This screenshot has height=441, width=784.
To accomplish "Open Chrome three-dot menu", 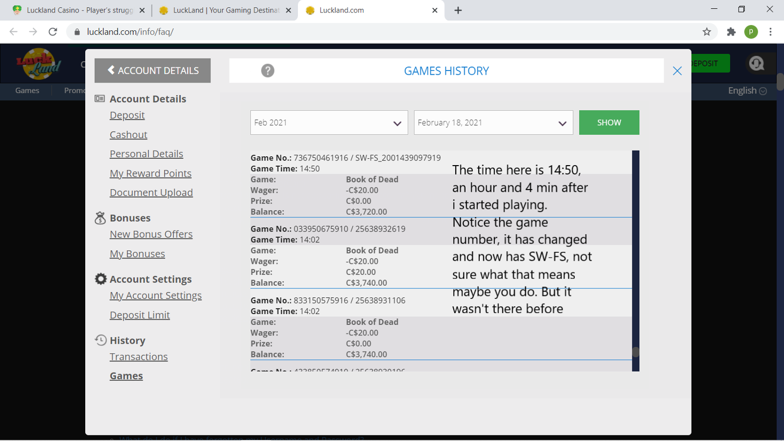I will (770, 32).
